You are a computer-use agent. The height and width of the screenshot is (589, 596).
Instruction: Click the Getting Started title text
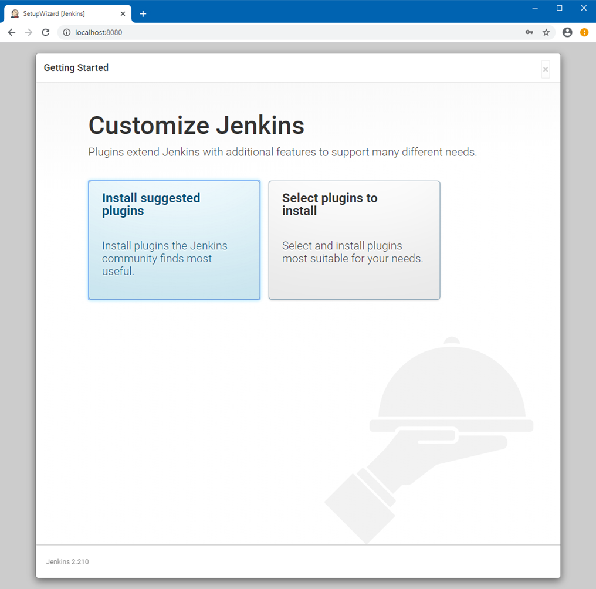coord(76,67)
